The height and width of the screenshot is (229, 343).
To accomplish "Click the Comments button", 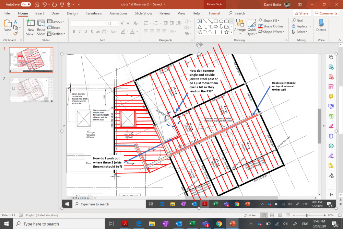I will pos(326,13).
